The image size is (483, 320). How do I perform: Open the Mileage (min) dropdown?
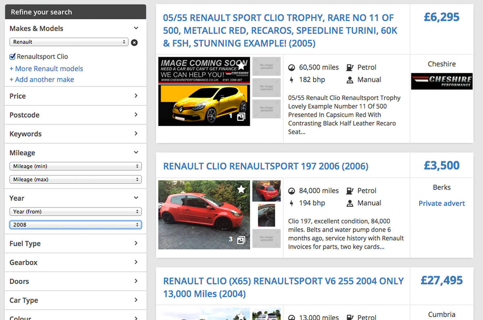pos(75,166)
